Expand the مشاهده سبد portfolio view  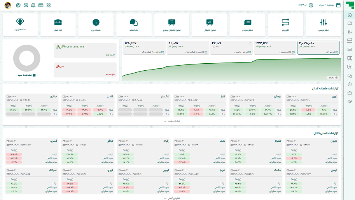click(27, 75)
